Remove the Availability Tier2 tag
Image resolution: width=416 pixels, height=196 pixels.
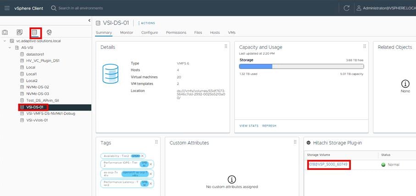point(143,156)
